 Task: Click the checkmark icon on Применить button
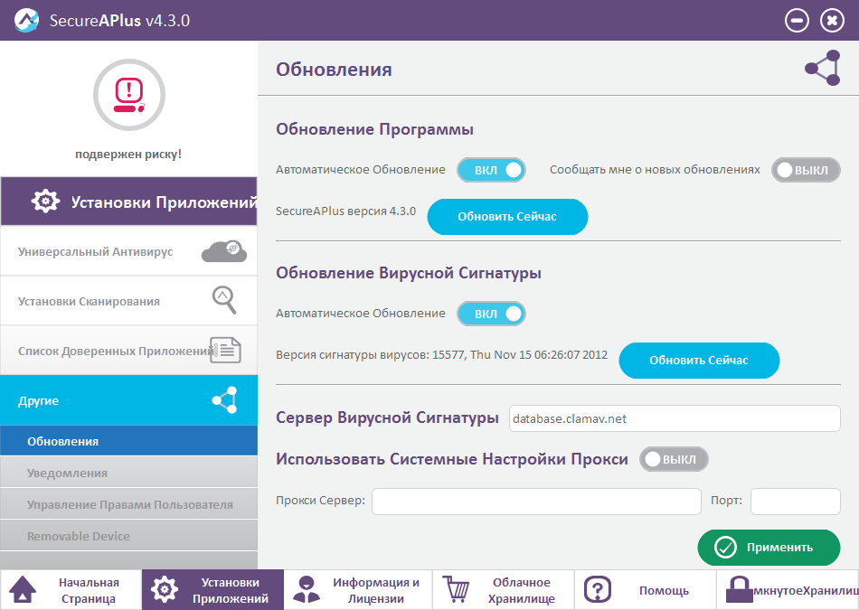pos(725,548)
